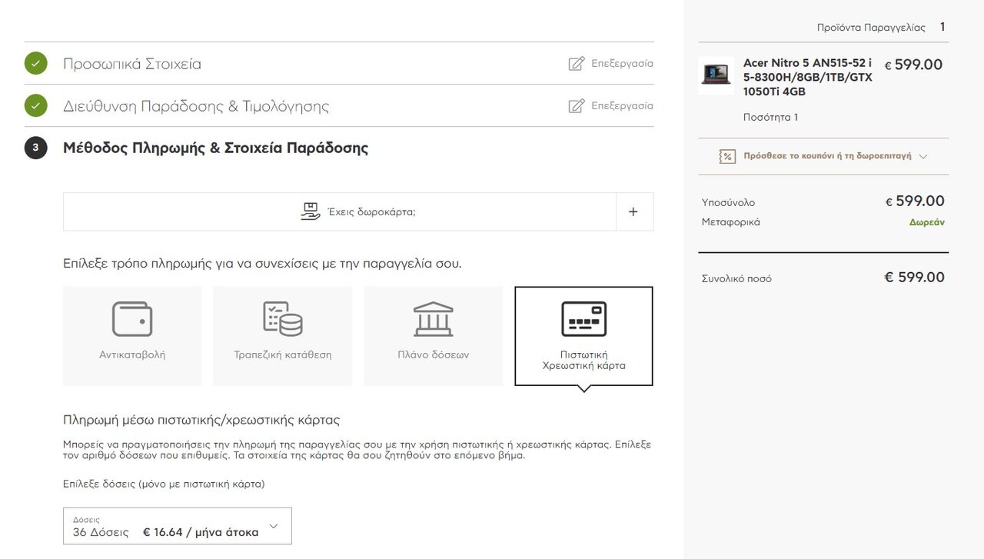This screenshot has height=559, width=984.
Task: Click the checklist and coins bank deposit icon
Action: pos(283,318)
